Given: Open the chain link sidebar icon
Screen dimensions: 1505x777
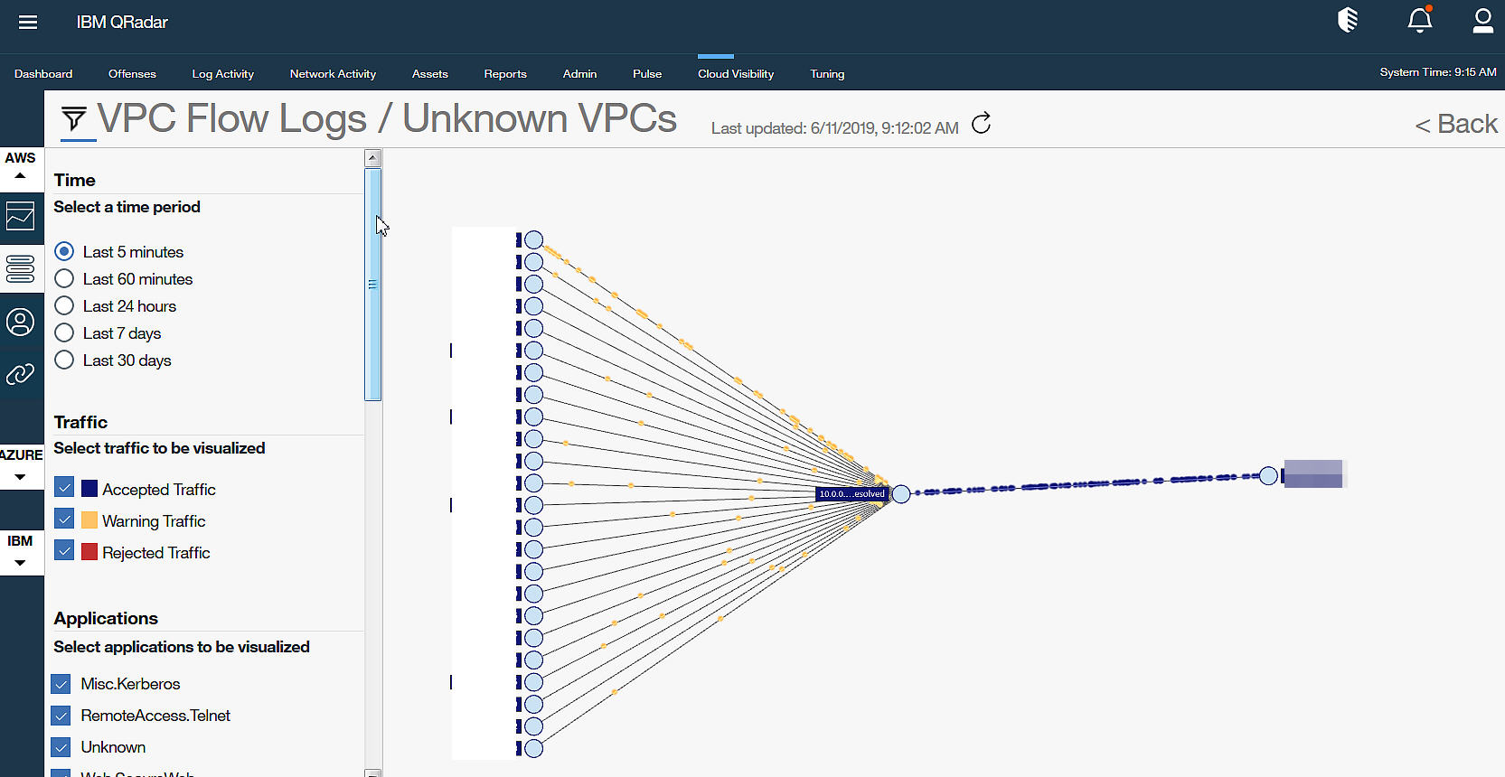Looking at the screenshot, I should click(x=20, y=374).
